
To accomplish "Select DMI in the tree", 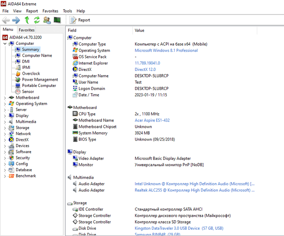I will 26,61.
